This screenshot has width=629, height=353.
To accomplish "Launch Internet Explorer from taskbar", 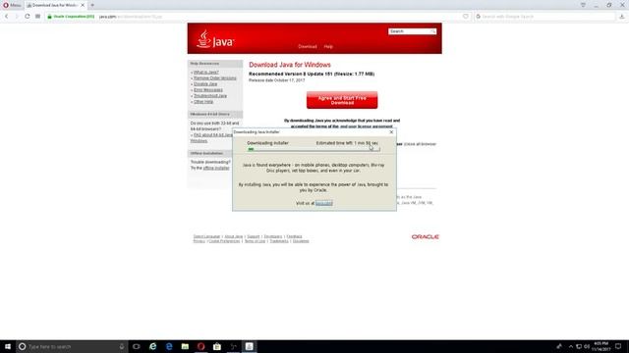I will point(153,346).
